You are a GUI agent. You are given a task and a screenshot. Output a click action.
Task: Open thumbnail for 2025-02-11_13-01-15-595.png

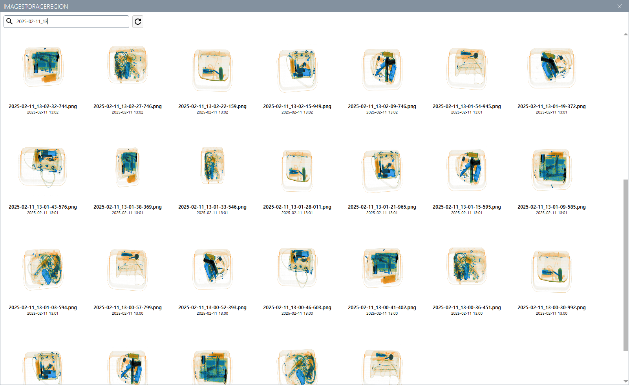point(467,170)
